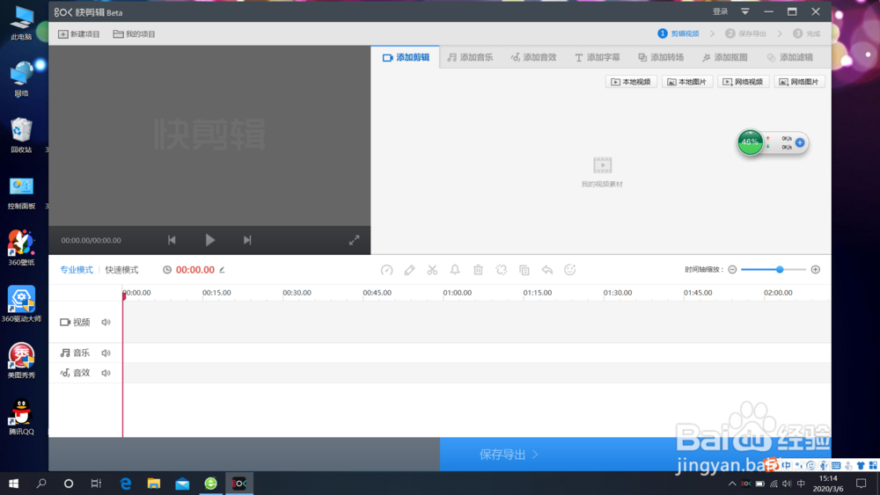Image resolution: width=880 pixels, height=495 pixels.
Task: Click the smiley sticker icon
Action: (570, 270)
